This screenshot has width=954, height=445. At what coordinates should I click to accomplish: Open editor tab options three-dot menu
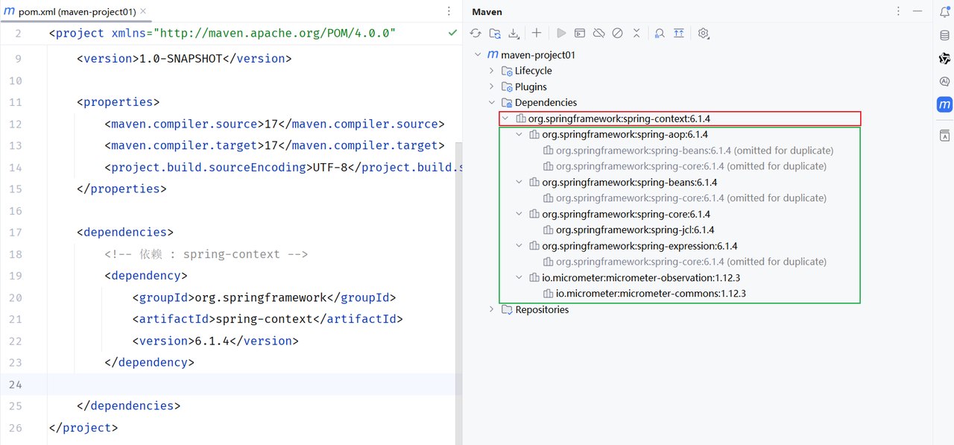pos(449,11)
